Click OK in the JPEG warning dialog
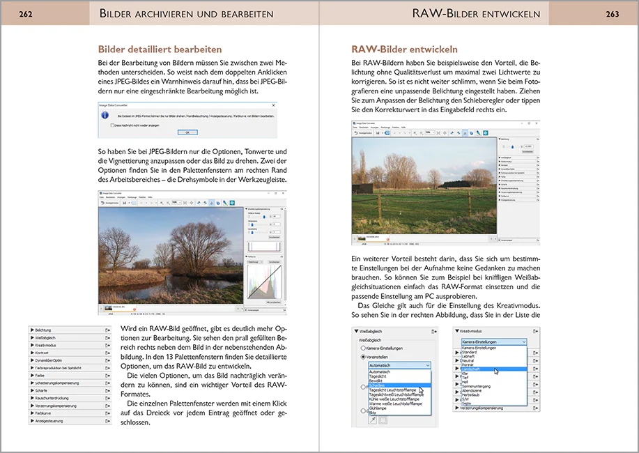This screenshot has height=453, width=639. click(187, 132)
